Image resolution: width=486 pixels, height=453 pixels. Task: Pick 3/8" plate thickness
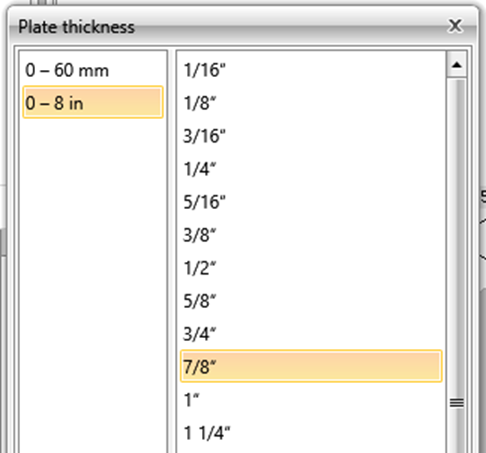coord(201,234)
